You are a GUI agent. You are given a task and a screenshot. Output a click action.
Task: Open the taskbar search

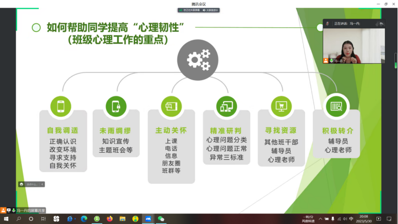19,219
